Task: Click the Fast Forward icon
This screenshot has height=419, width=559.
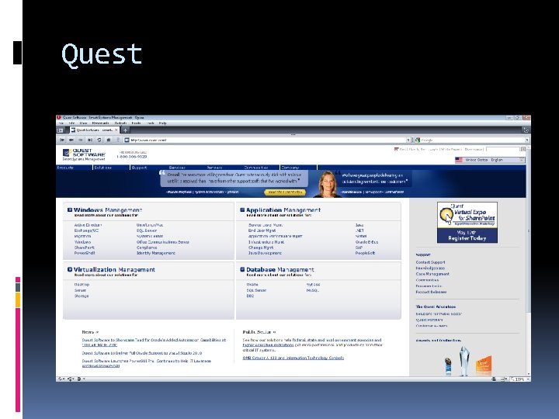Action: point(90,140)
